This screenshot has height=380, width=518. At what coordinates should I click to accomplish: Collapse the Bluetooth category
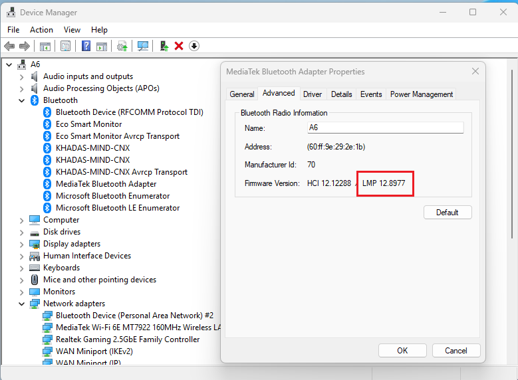coord(22,101)
